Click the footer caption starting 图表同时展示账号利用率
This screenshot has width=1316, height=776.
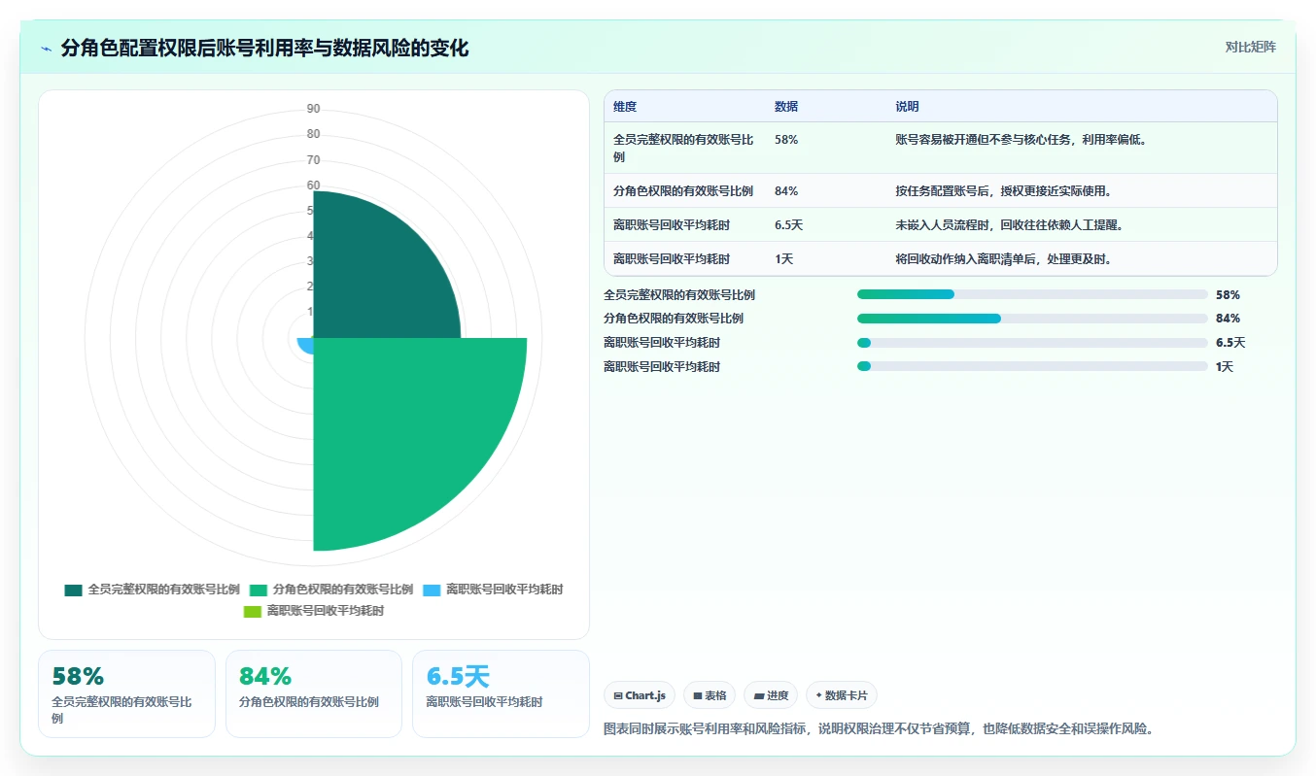tap(879, 728)
